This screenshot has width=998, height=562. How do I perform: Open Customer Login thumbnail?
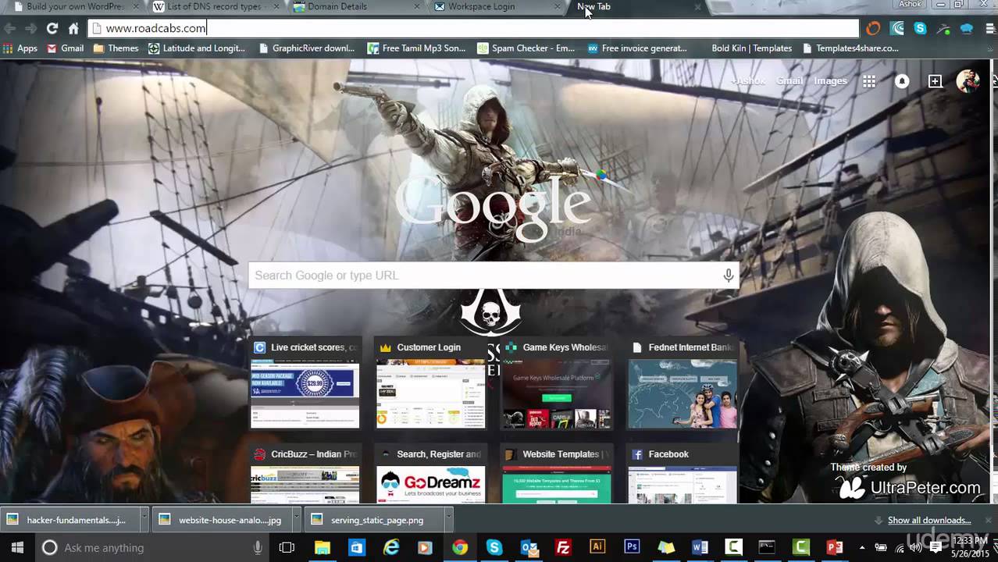point(431,384)
